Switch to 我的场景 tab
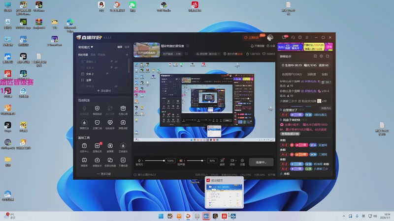This screenshot has height=221, width=394. click(83, 55)
